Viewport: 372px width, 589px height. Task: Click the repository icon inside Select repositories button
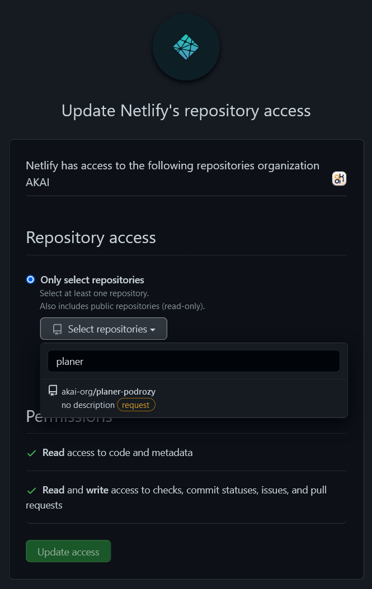[58, 329]
